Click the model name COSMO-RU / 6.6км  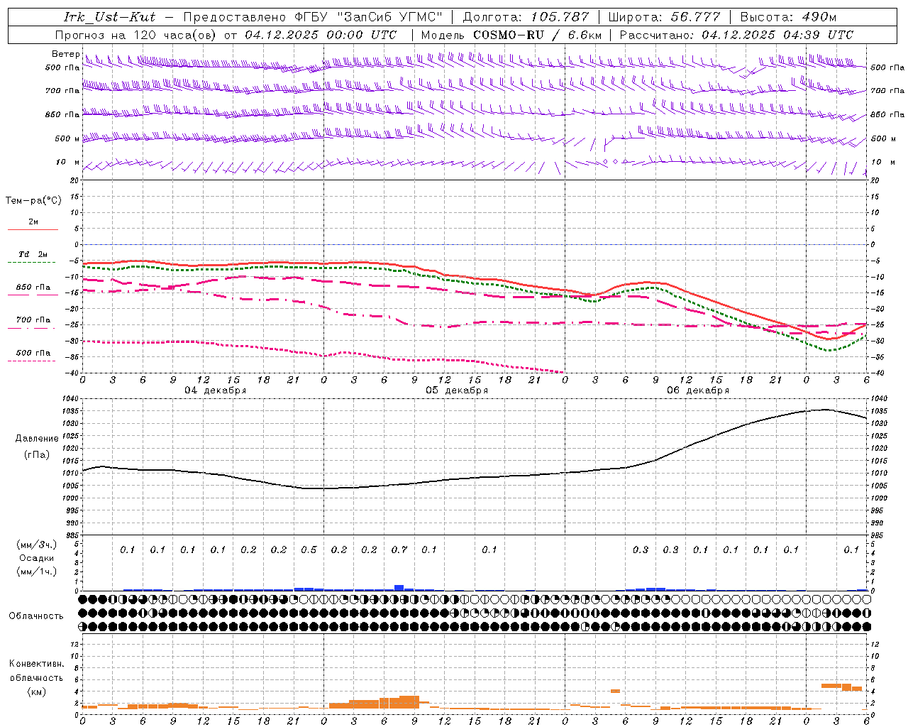538,35
